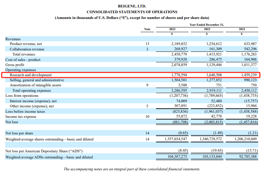Click total operating expenses value 3,286,595
The height and width of the screenshot is (173, 267).
pos(179,90)
